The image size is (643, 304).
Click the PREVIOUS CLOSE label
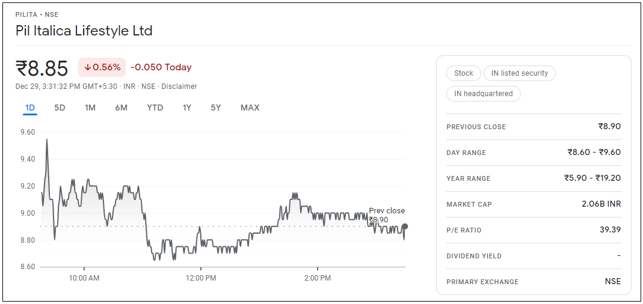pyautogui.click(x=476, y=127)
